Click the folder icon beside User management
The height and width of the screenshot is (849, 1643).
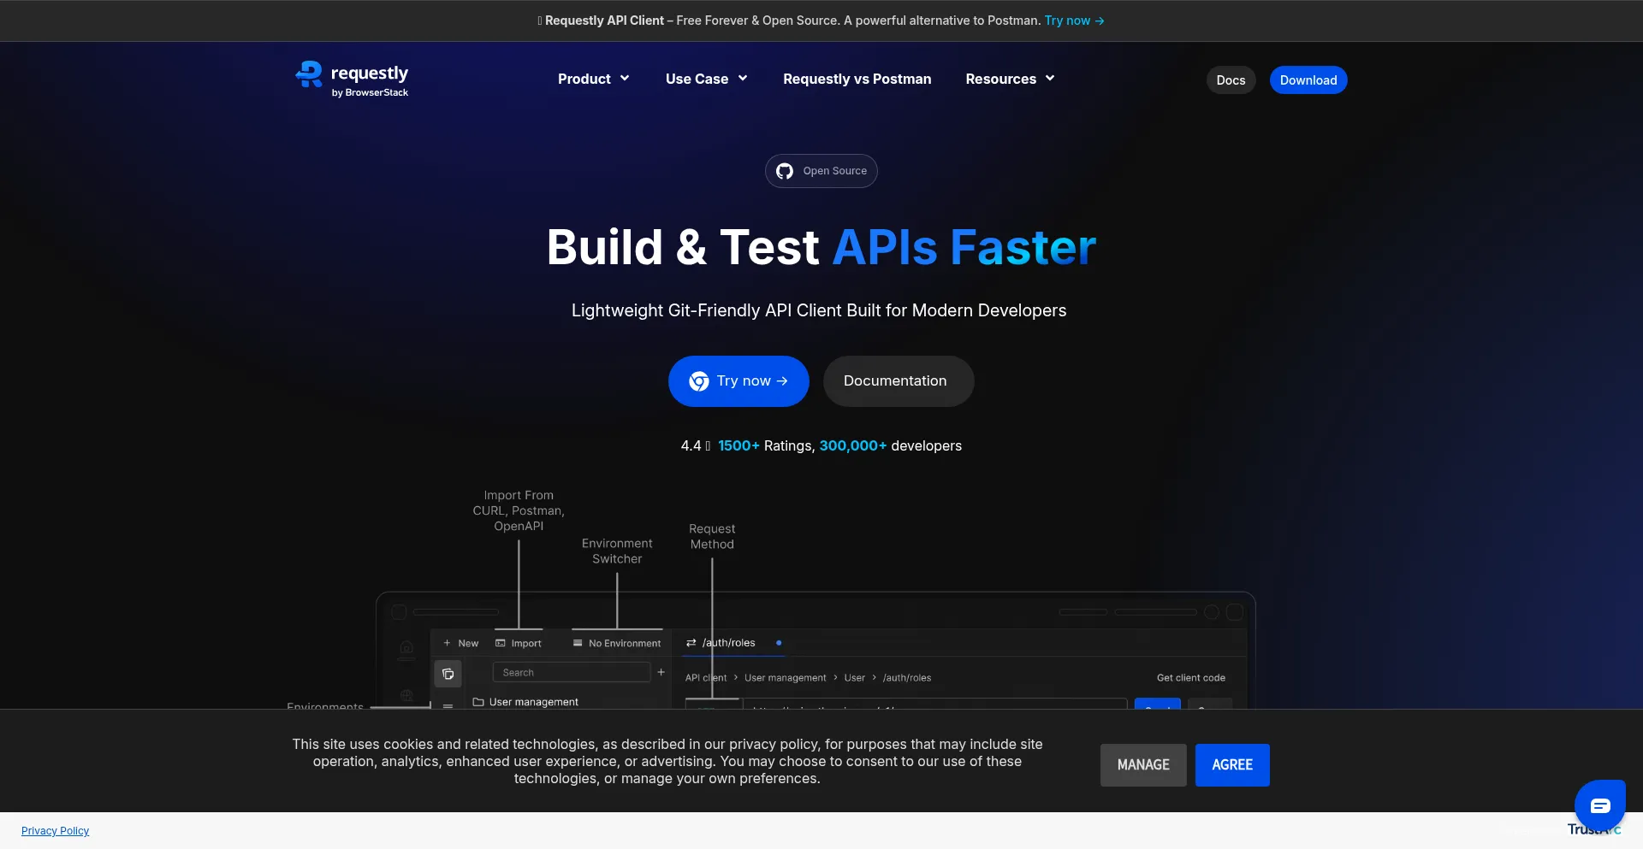click(x=477, y=702)
